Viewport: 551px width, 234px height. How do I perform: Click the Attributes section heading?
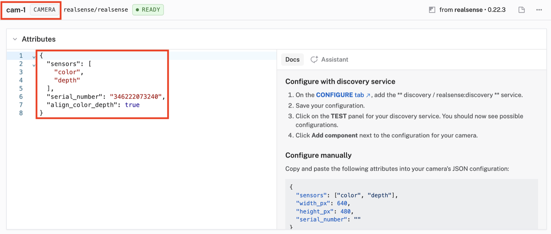coord(39,39)
